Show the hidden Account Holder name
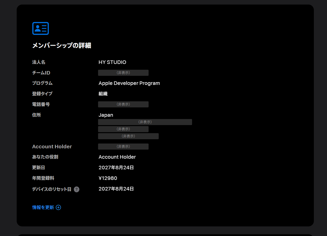 pyautogui.click(x=123, y=147)
